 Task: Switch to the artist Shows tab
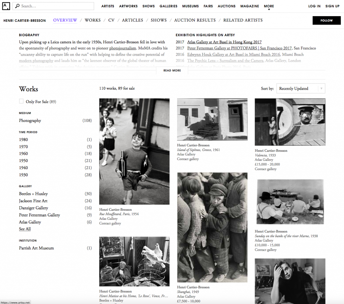pyautogui.click(x=159, y=20)
